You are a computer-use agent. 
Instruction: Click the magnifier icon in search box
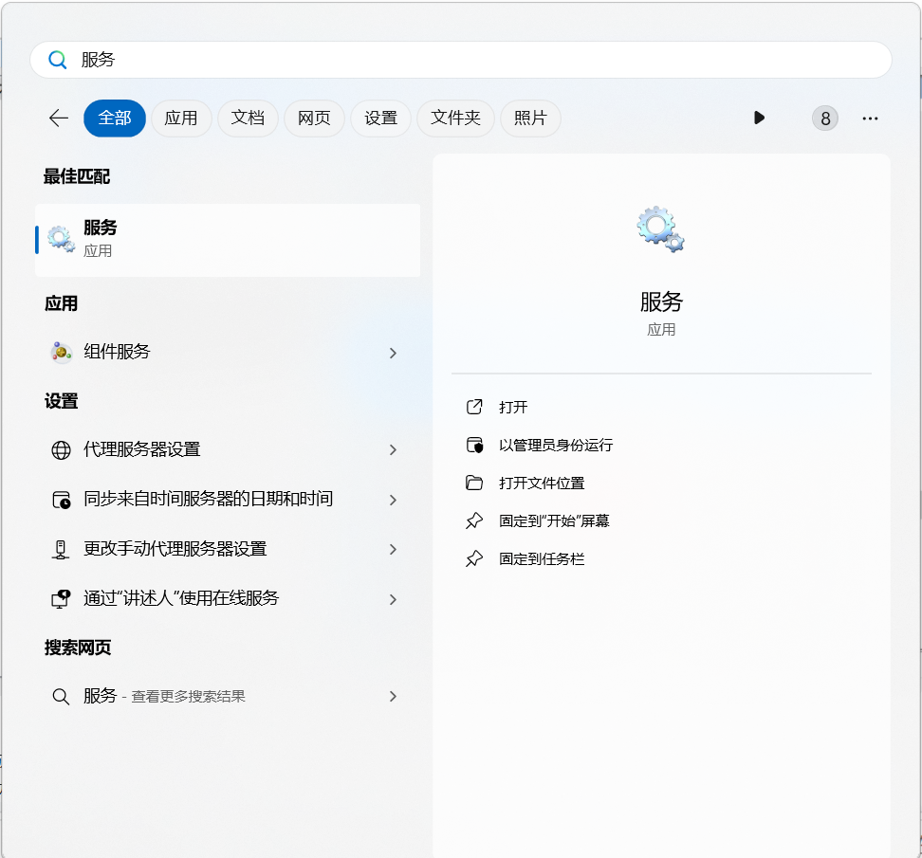[x=58, y=60]
